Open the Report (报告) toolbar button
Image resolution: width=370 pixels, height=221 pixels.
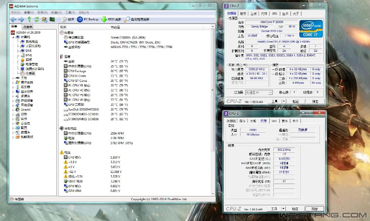[68, 19]
